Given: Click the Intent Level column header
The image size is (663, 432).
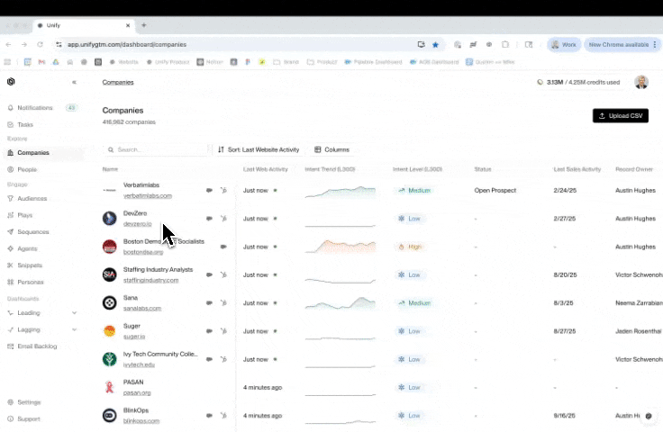Looking at the screenshot, I should (x=417, y=169).
